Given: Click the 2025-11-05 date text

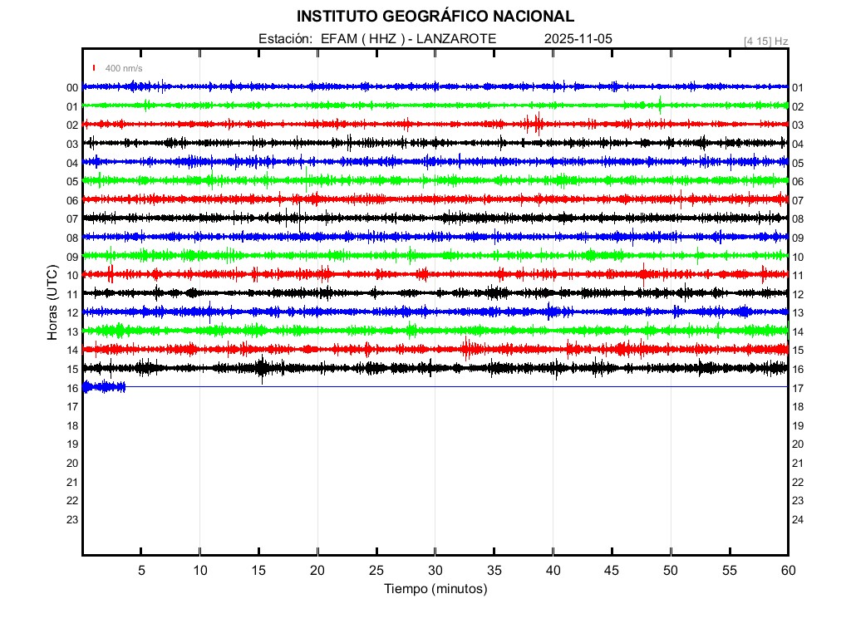Looking at the screenshot, I should click(x=578, y=39).
